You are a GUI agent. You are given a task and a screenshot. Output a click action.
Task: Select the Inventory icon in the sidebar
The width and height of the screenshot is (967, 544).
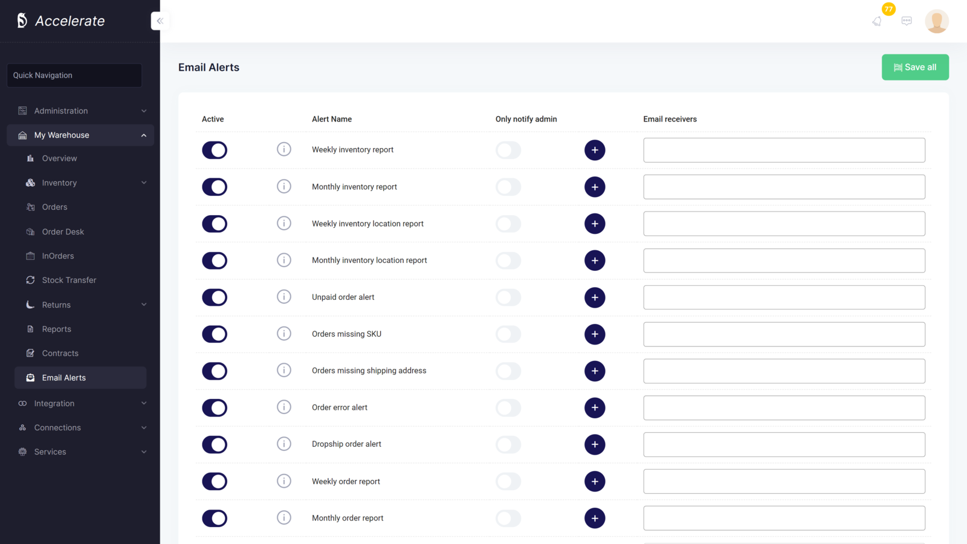pos(30,183)
